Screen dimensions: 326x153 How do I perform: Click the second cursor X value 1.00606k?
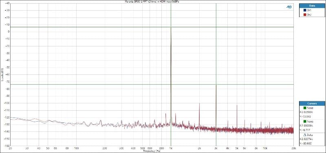pos(306,126)
